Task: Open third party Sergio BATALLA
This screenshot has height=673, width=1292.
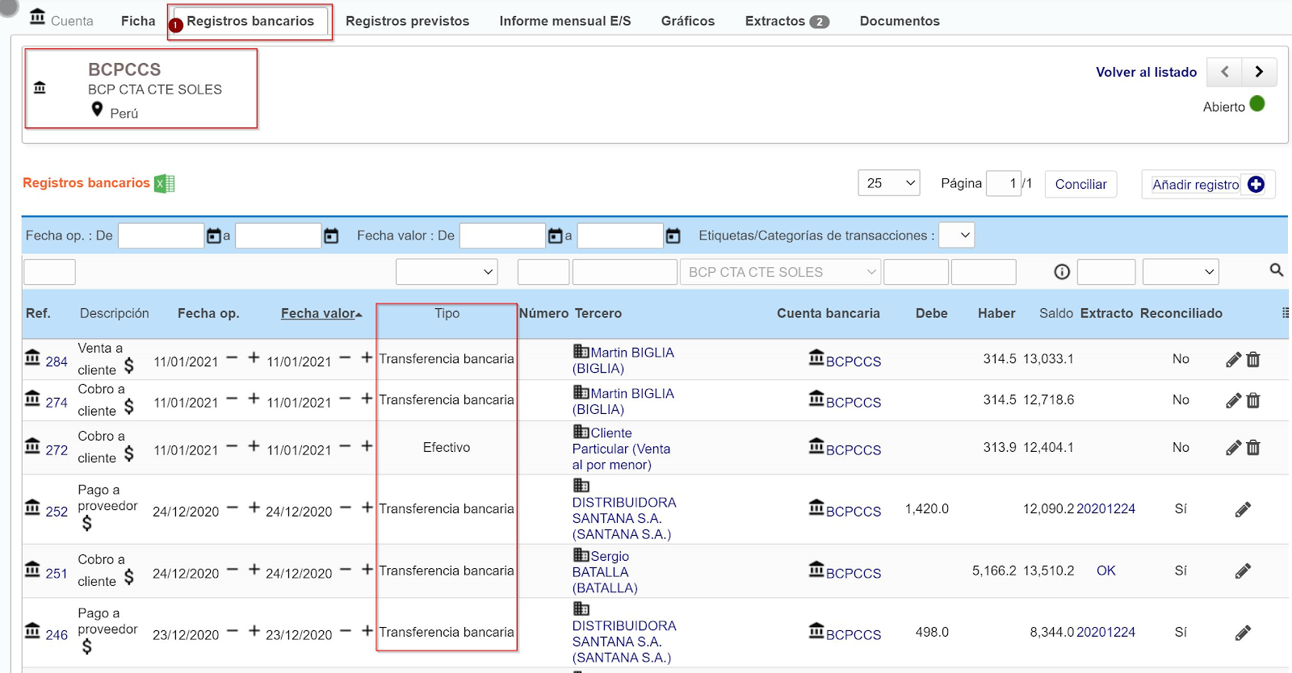Action: pos(605,571)
